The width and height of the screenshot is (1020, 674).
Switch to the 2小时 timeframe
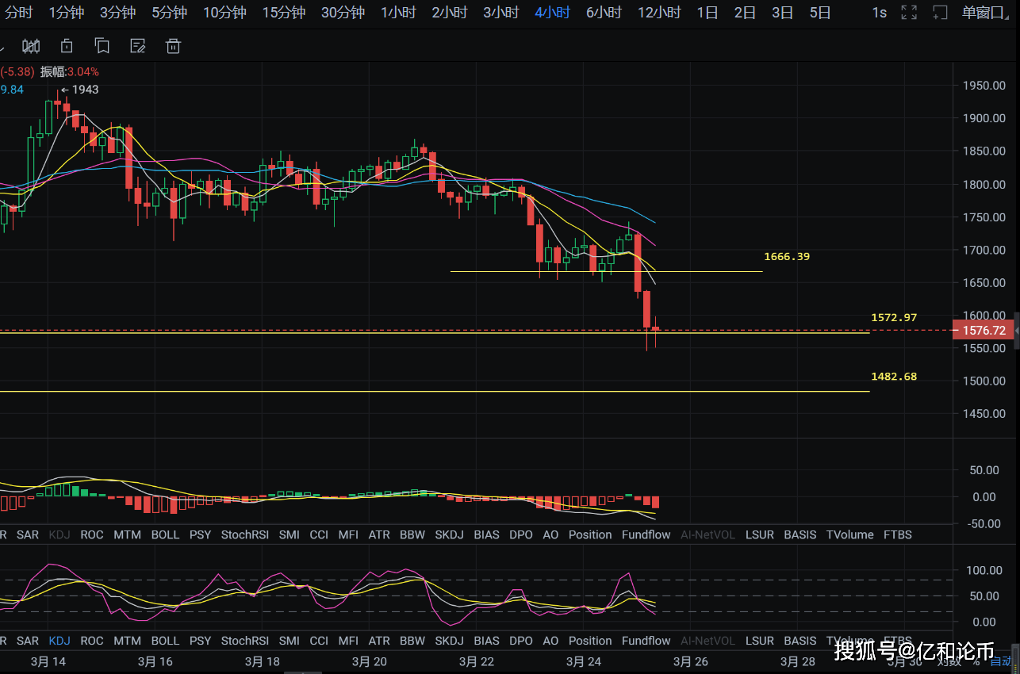click(x=450, y=13)
